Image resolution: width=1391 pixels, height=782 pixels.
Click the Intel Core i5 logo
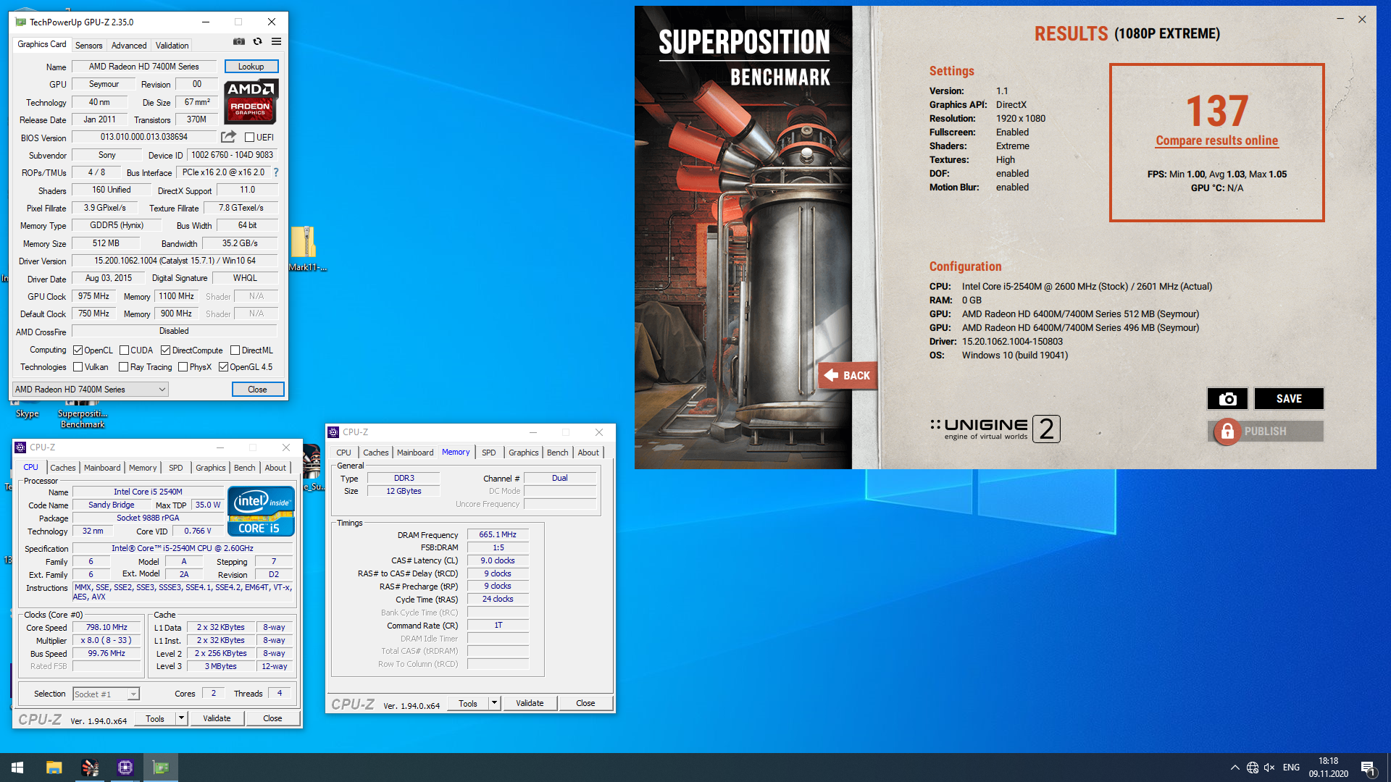[261, 511]
